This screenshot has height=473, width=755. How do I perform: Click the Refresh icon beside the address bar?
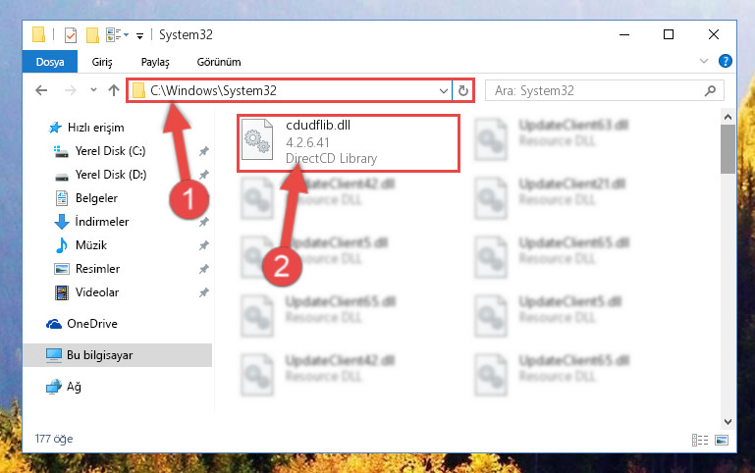pos(462,90)
